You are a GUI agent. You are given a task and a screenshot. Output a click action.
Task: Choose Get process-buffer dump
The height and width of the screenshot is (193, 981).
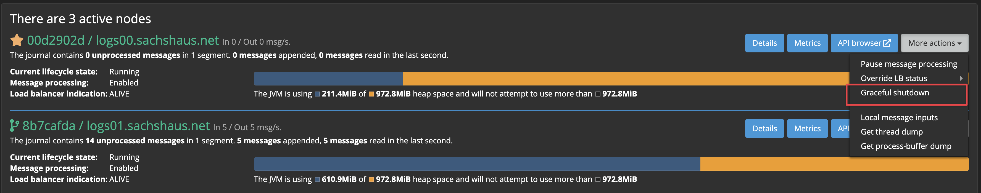coord(906,146)
